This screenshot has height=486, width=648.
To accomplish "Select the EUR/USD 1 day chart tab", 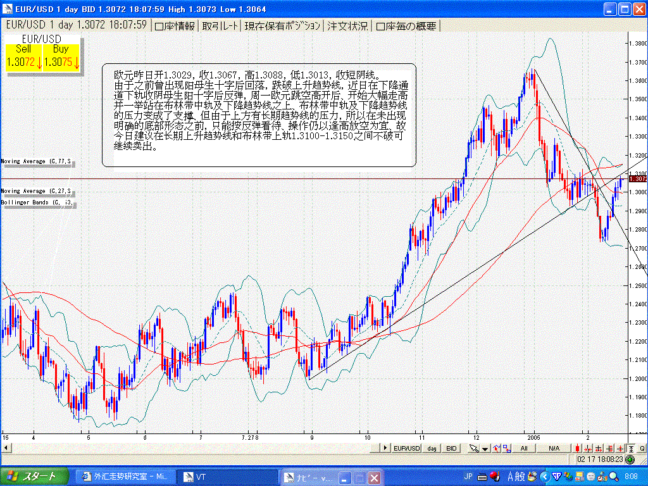I will pos(77,25).
